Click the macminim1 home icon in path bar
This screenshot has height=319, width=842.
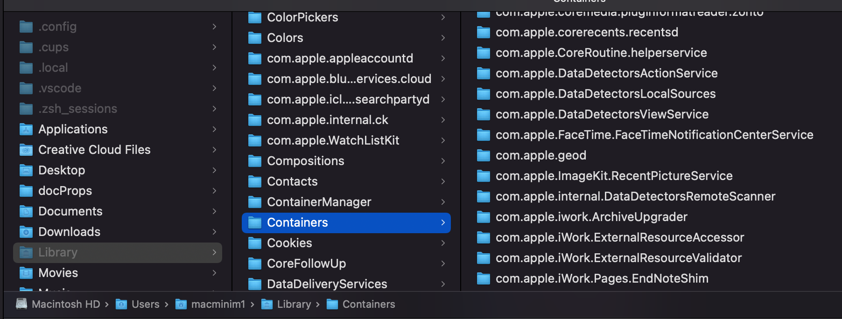[x=181, y=304]
